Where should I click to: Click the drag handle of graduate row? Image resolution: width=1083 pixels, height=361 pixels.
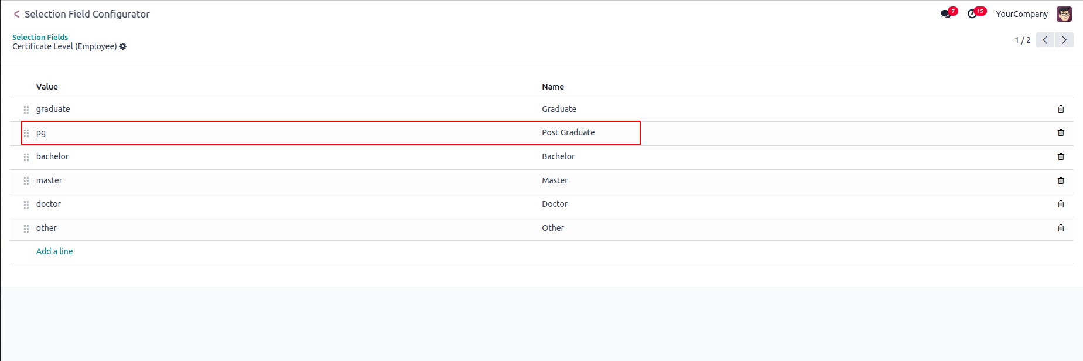click(26, 110)
